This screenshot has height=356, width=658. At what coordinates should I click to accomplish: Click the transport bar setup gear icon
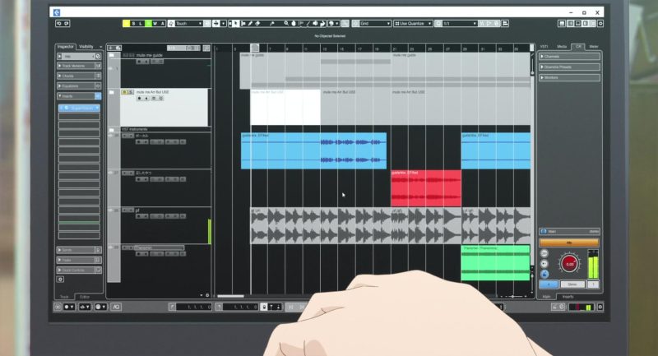point(600,307)
